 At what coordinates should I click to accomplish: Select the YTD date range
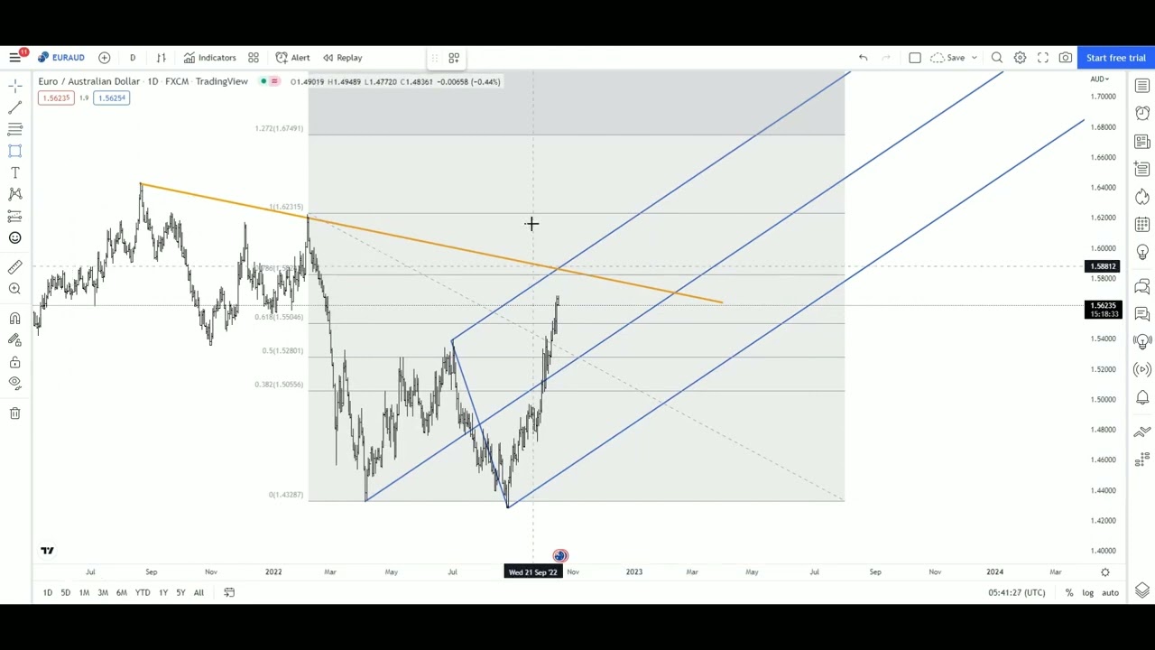tap(143, 593)
